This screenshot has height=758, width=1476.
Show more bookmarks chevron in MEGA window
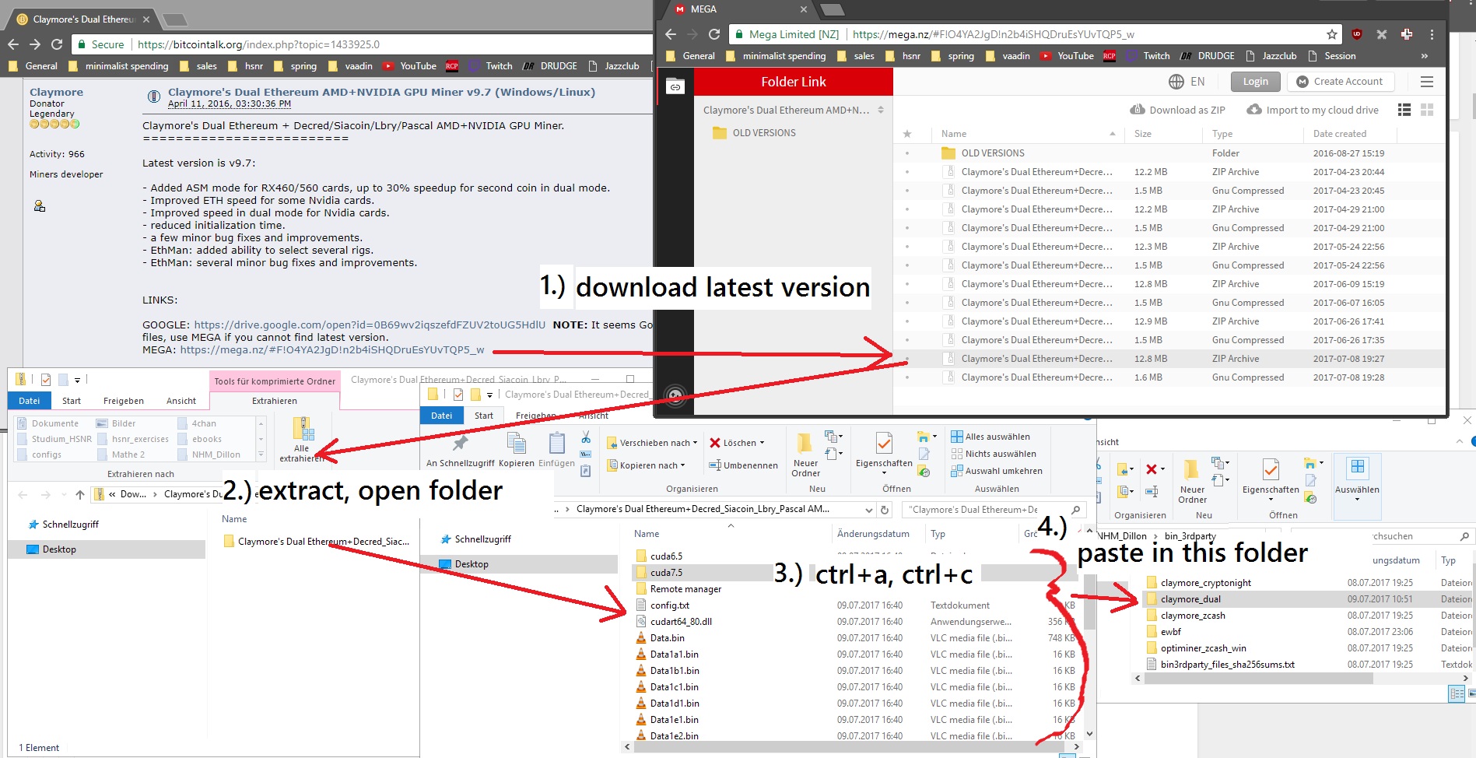pos(1424,56)
